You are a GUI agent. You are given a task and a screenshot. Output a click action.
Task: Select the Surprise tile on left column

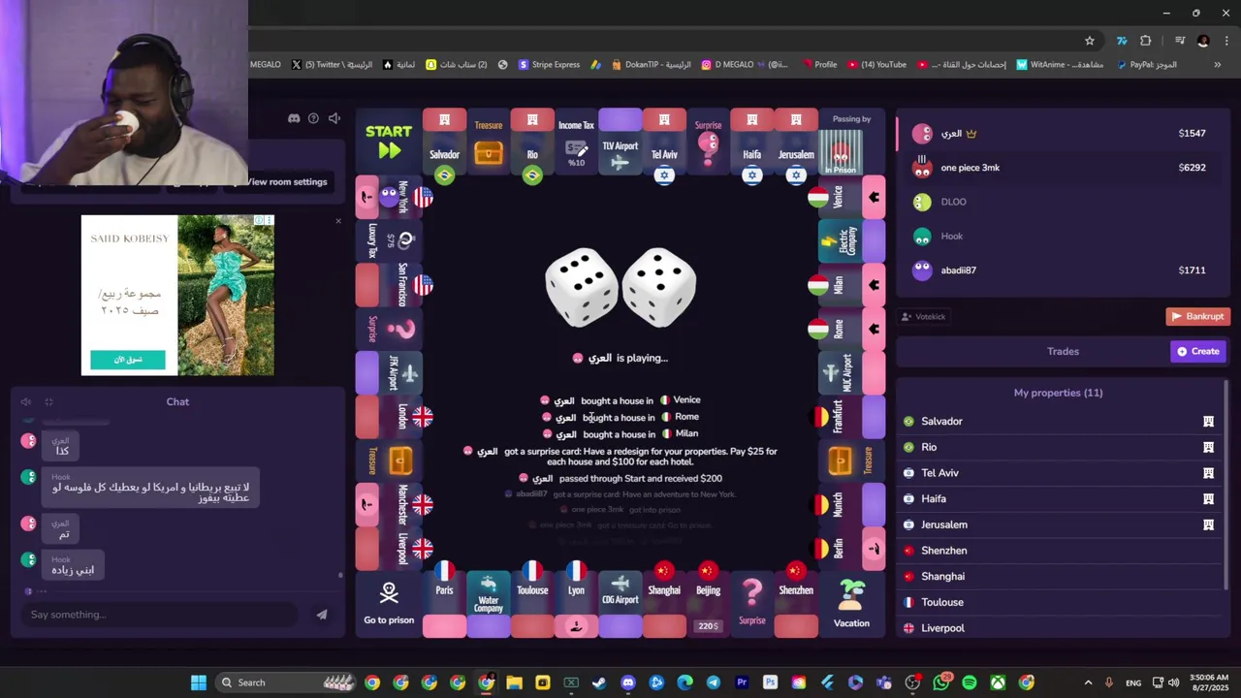389,329
